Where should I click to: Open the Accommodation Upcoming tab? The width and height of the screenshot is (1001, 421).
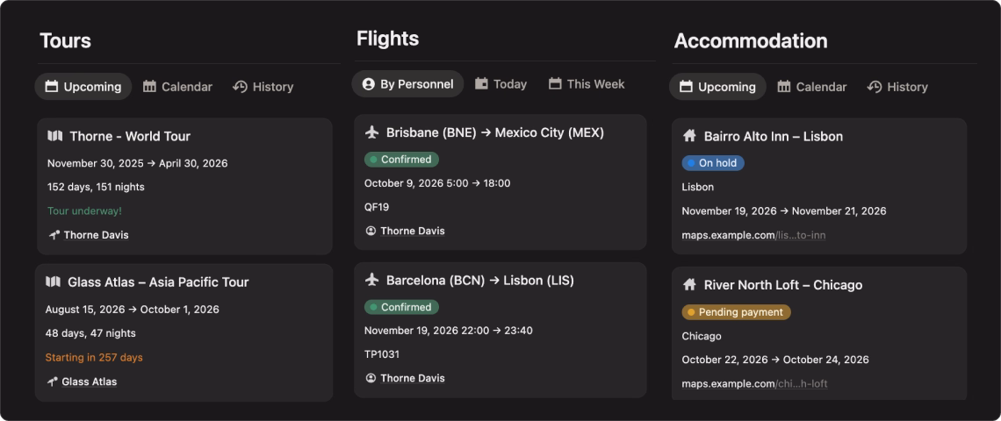coord(717,87)
